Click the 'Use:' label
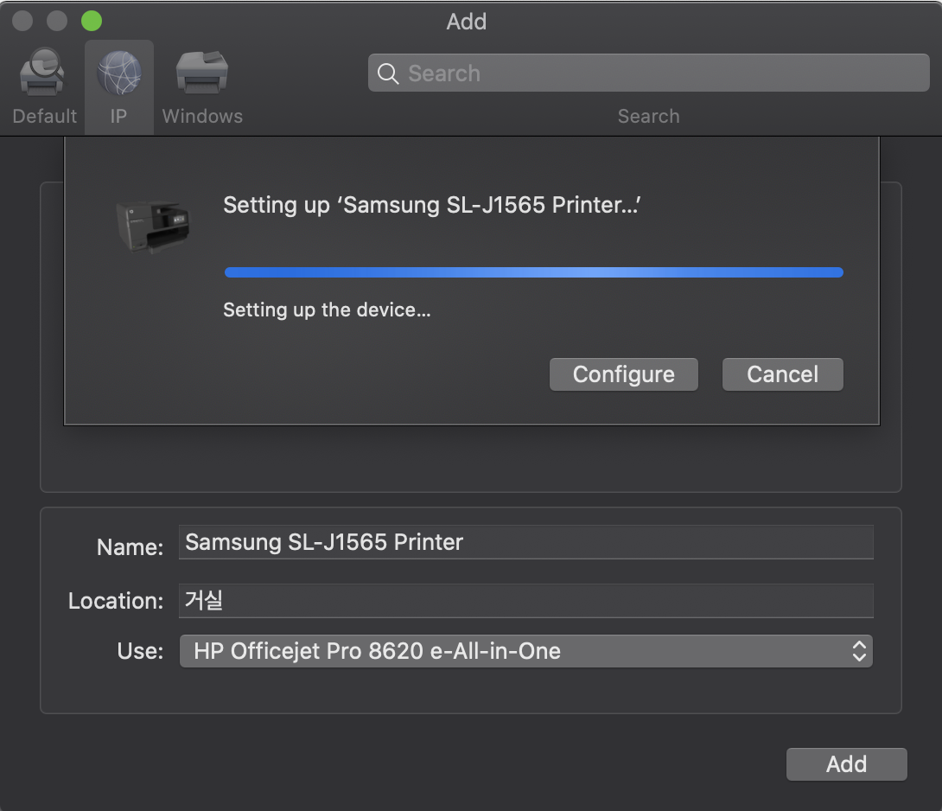 click(x=140, y=651)
